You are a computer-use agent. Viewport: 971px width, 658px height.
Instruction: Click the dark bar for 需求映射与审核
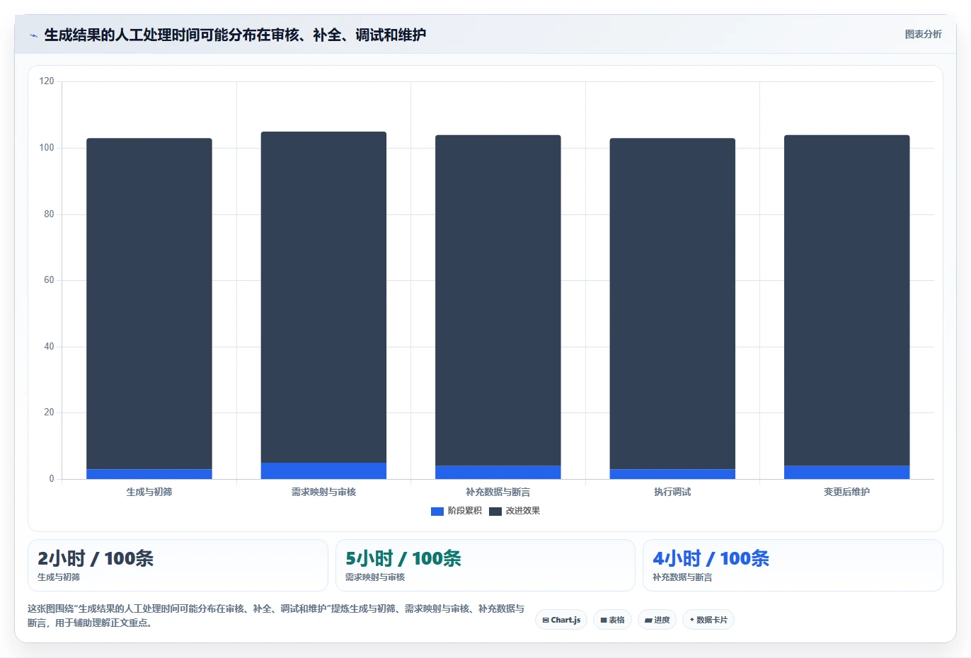pyautogui.click(x=323, y=297)
